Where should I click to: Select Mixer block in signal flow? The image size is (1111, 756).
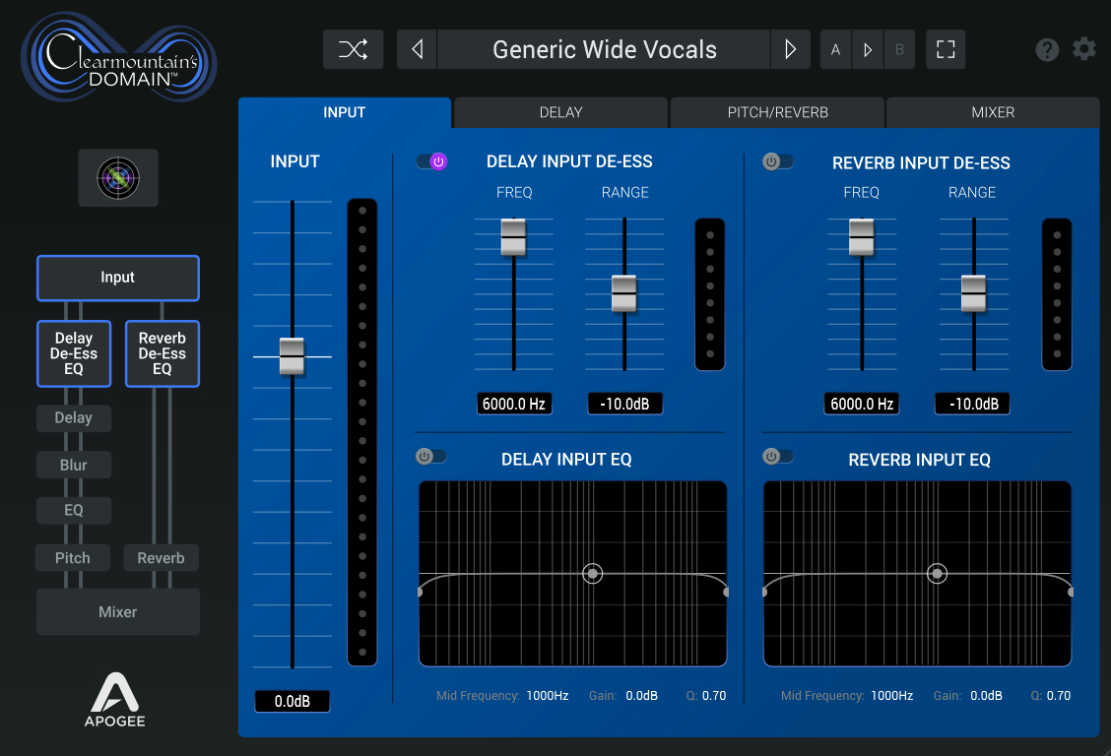(x=117, y=611)
